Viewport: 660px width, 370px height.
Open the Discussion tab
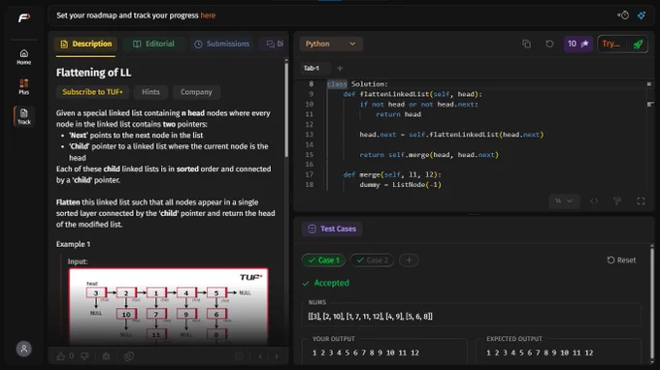(275, 44)
